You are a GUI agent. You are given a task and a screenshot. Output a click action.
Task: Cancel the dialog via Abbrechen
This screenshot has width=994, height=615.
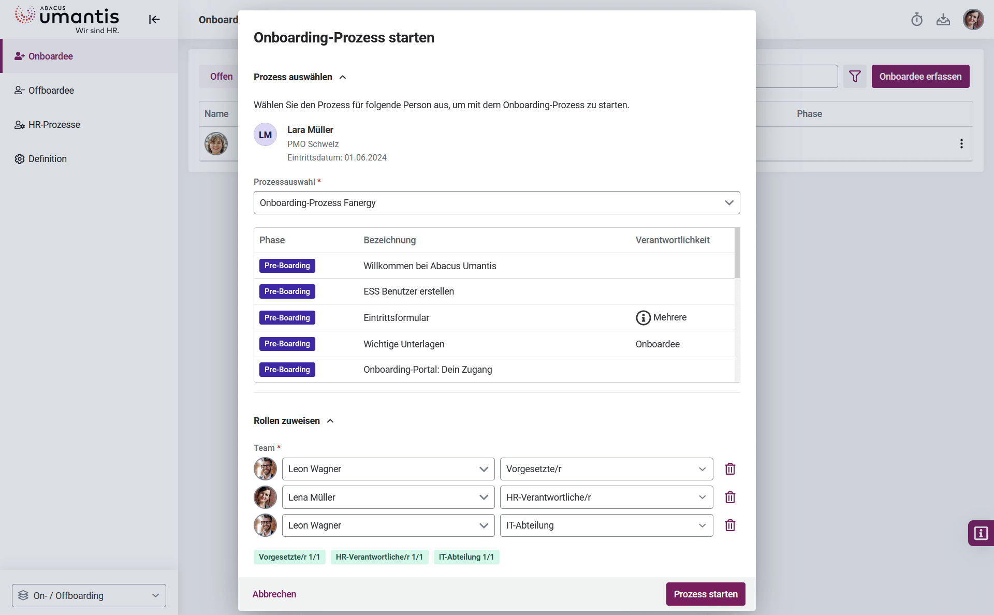point(274,594)
